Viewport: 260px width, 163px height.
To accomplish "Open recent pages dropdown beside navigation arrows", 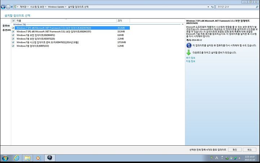I will [x=12, y=7].
